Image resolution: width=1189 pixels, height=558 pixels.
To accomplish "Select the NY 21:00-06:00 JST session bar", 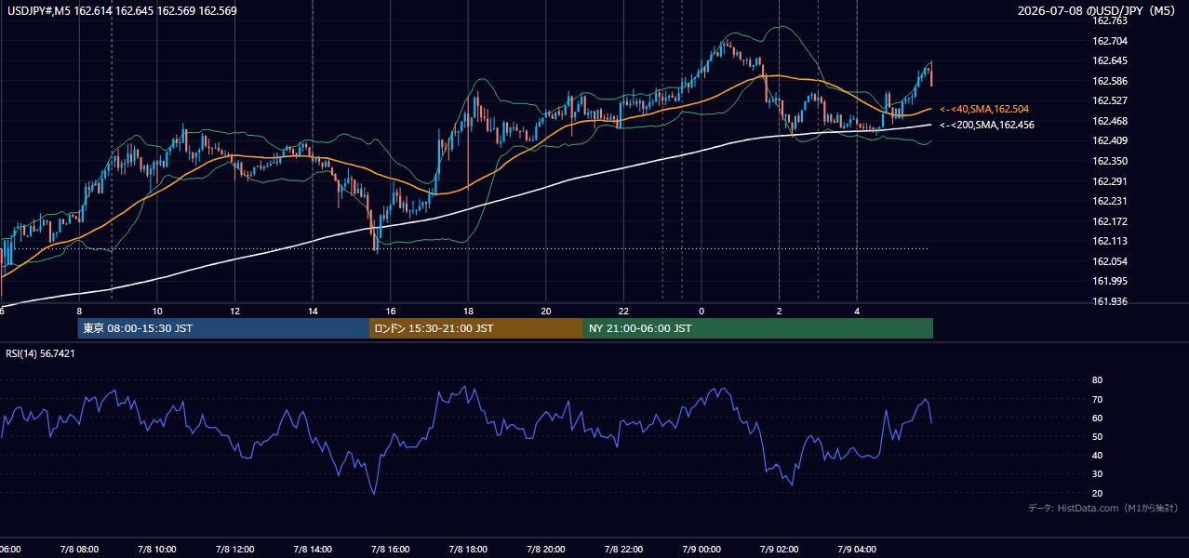I will [x=758, y=328].
